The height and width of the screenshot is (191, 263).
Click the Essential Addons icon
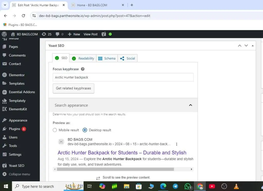pos(5,92)
